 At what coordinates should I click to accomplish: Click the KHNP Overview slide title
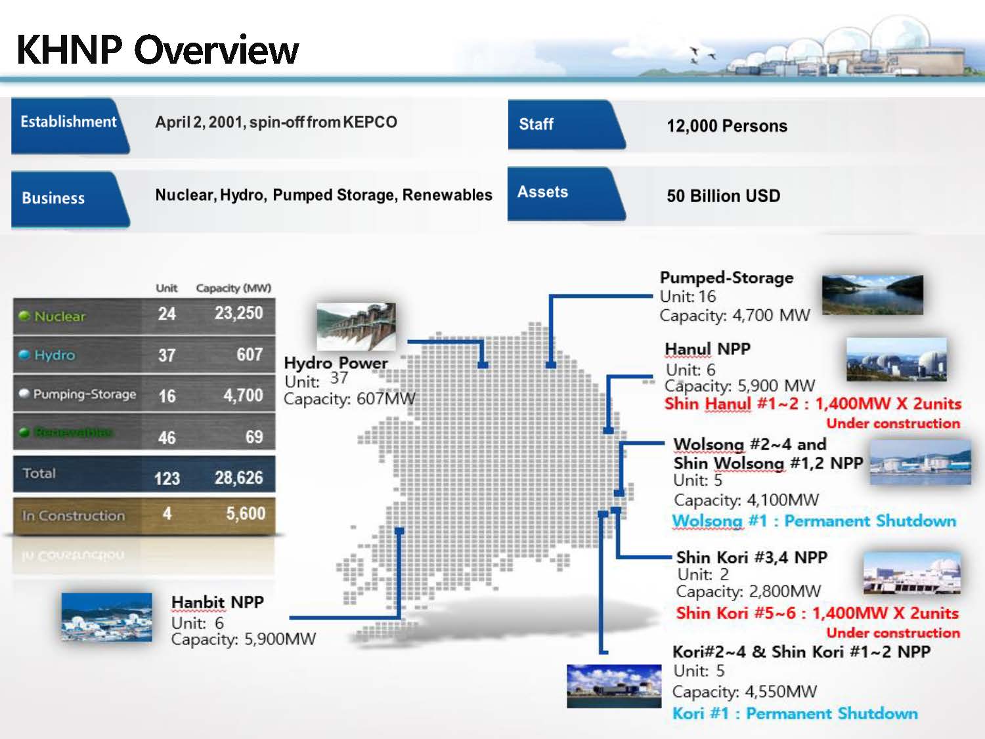click(158, 50)
